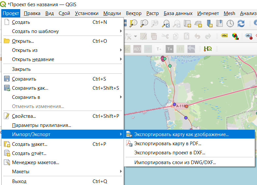Open the temporal controller clock icon
Screen dimensions: 257x185
pos(230,23)
